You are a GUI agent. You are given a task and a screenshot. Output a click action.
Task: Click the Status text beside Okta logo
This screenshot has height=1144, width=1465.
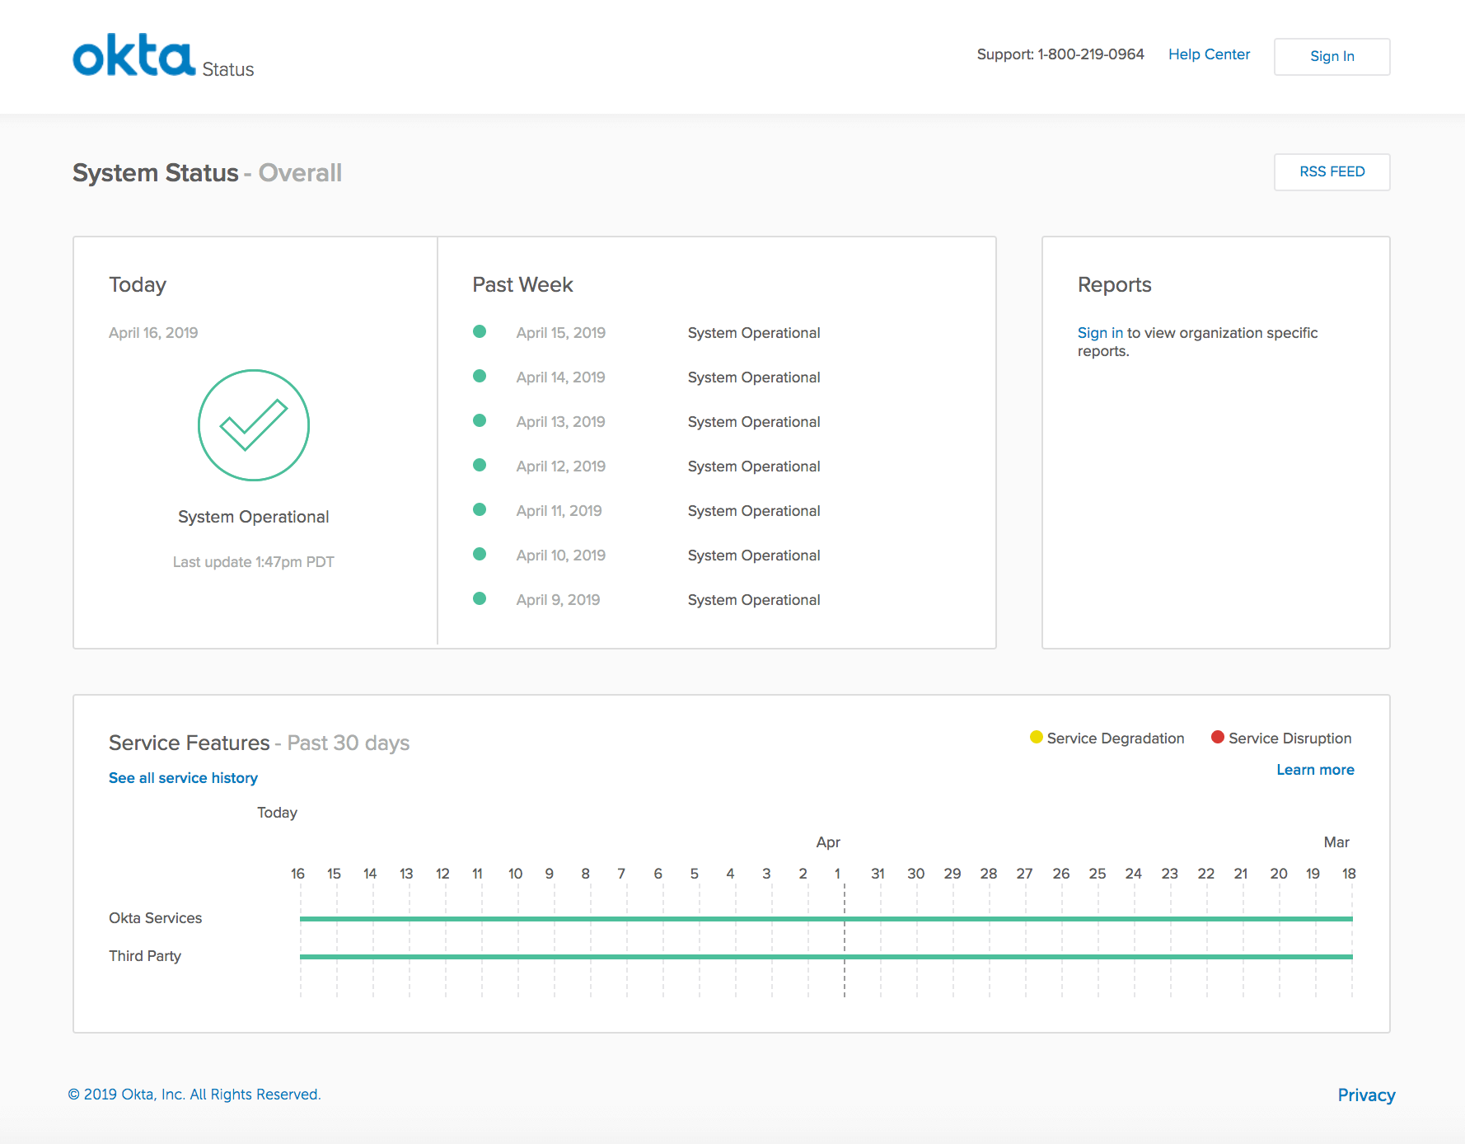228,69
